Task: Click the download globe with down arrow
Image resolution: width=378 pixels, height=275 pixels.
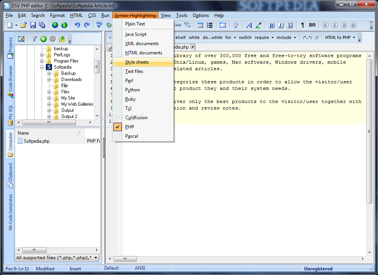Action: (x=55, y=25)
